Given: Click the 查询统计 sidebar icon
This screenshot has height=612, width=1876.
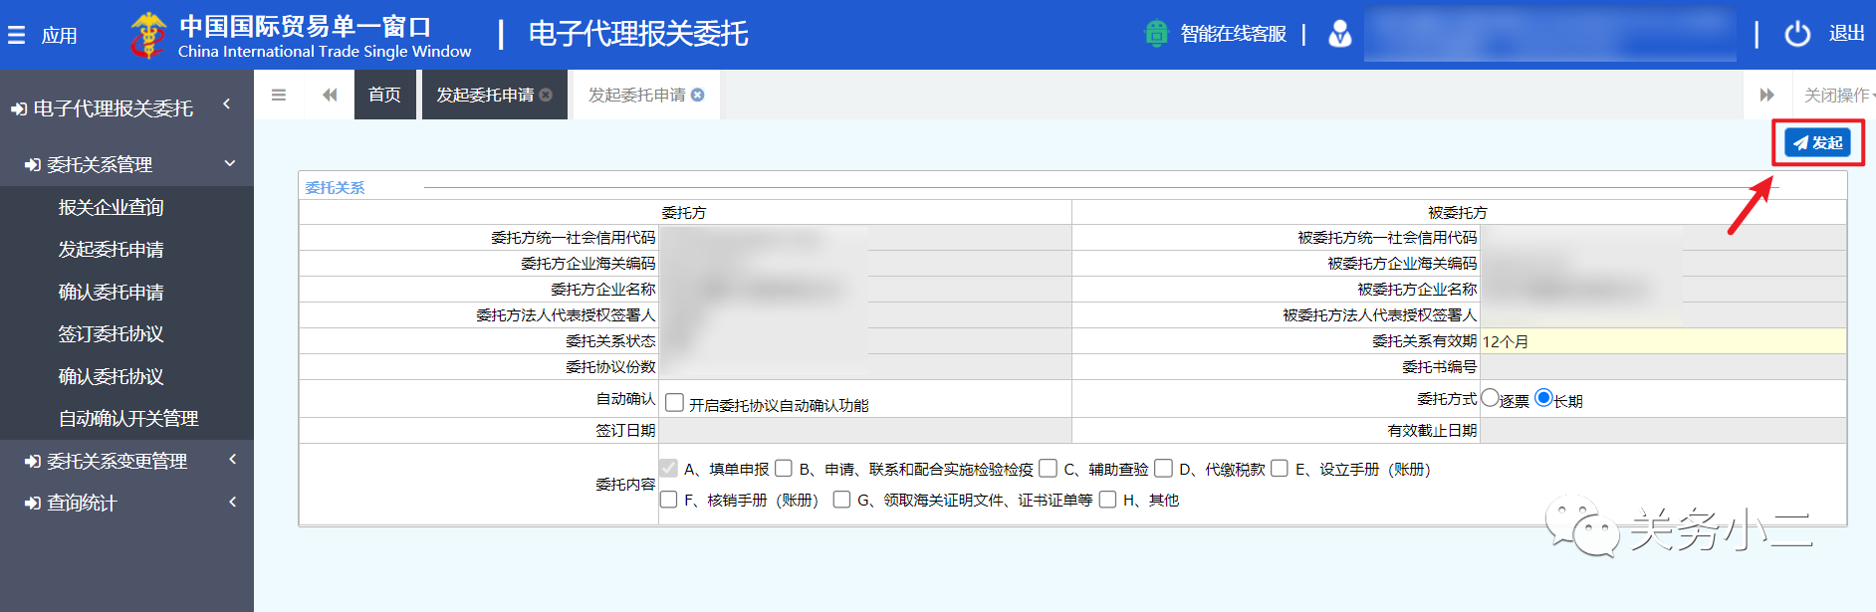Looking at the screenshot, I should click(33, 504).
